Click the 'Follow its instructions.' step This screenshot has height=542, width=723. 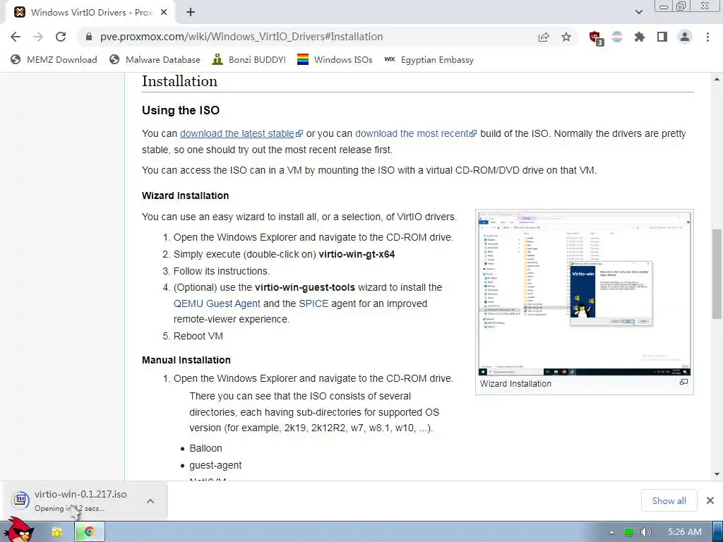[x=222, y=271]
